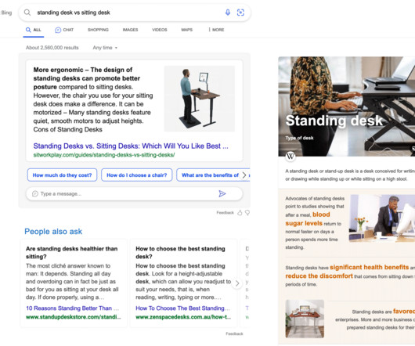Open sitworkplay.com URL link
The image size is (415, 346).
[x=104, y=155]
